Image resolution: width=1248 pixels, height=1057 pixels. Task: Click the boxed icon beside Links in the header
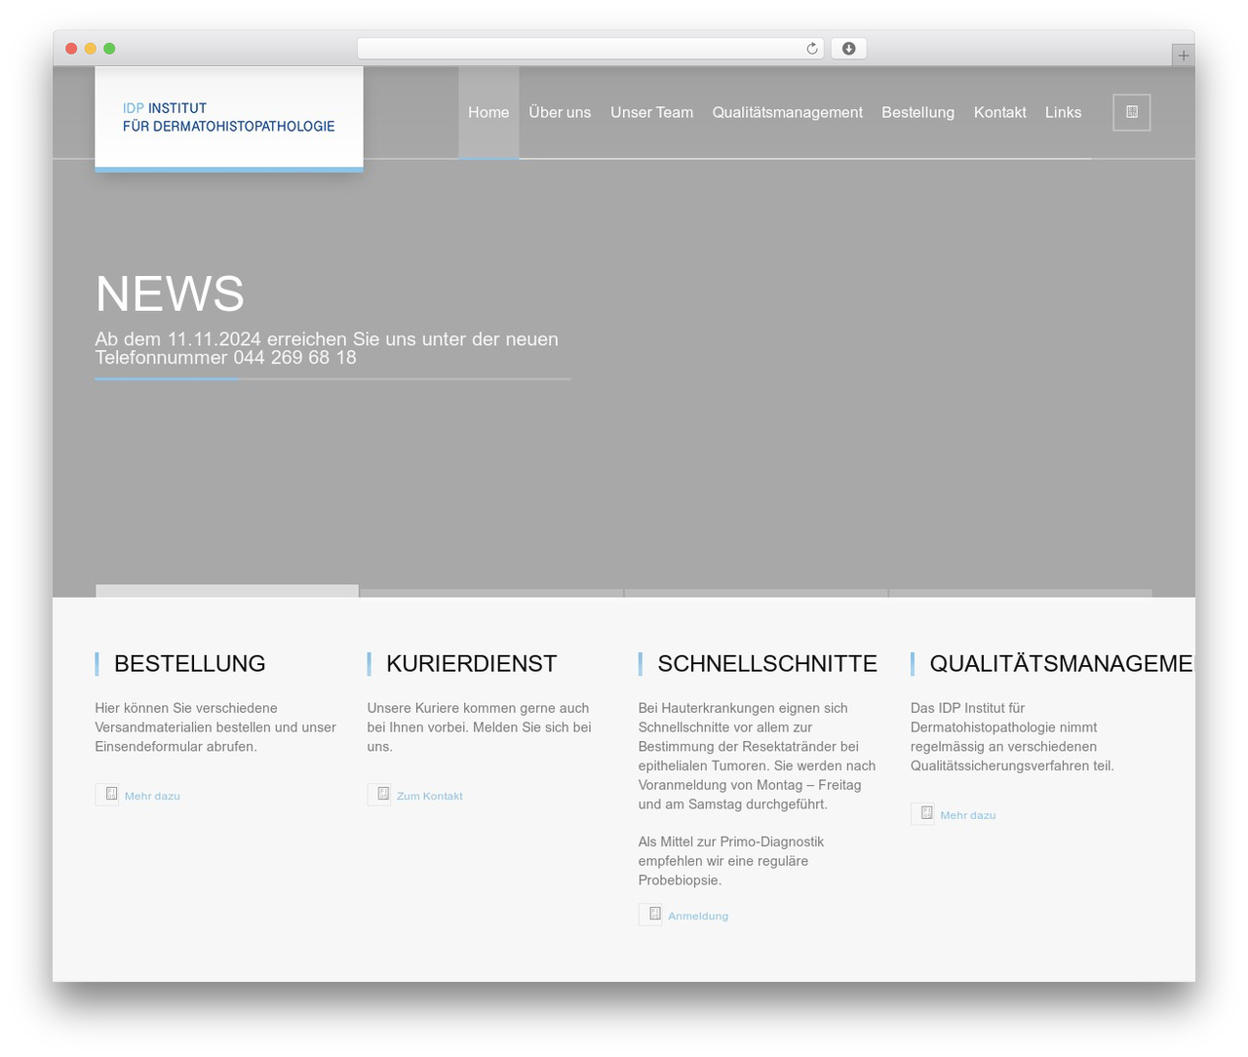(1131, 112)
